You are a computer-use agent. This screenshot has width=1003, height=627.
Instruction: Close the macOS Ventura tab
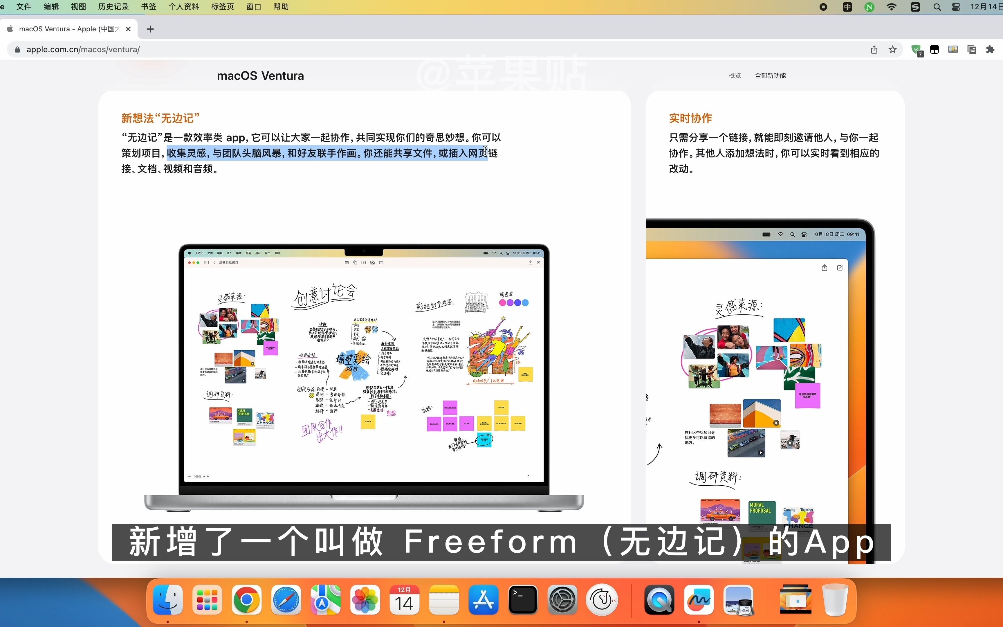click(129, 29)
